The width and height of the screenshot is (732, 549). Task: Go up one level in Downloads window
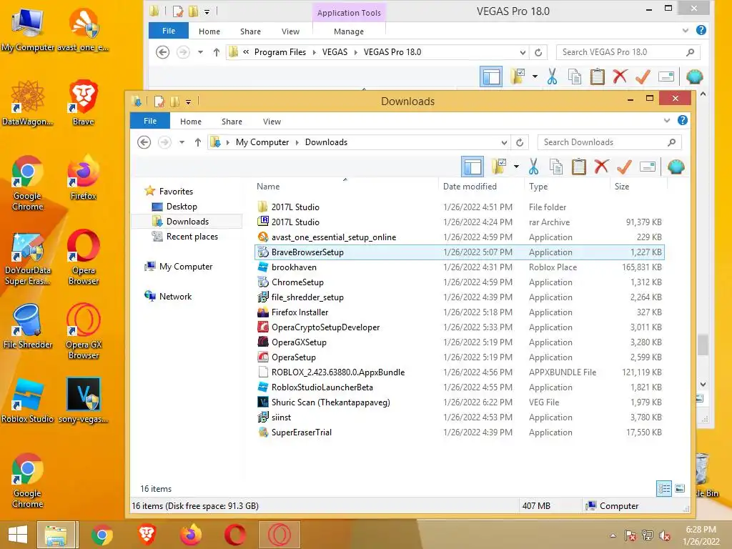tap(198, 142)
